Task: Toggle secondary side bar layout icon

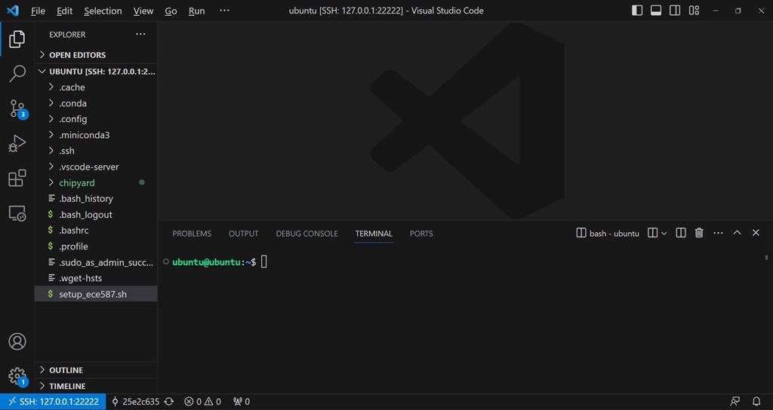Action: [x=675, y=11]
